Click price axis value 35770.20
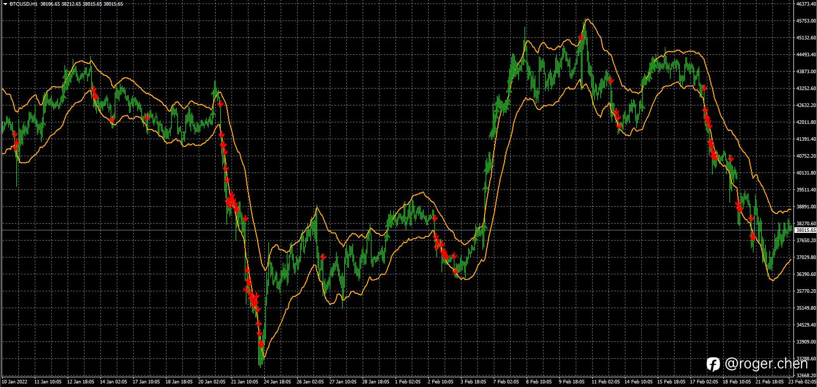 click(806, 291)
